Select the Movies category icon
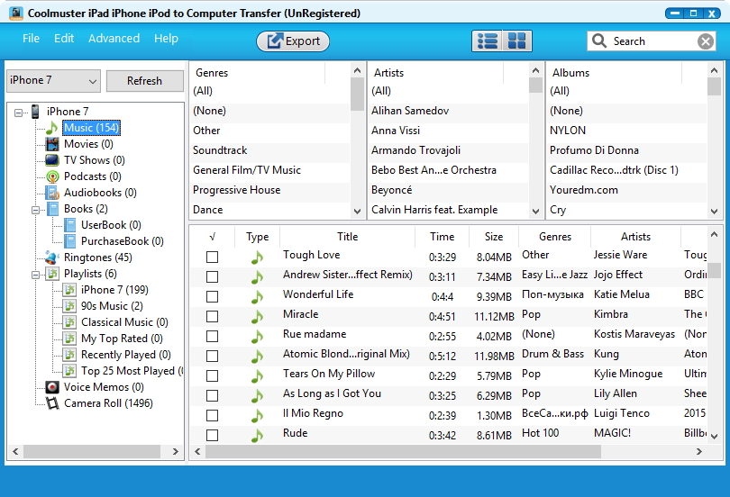The width and height of the screenshot is (730, 497). click(x=52, y=144)
